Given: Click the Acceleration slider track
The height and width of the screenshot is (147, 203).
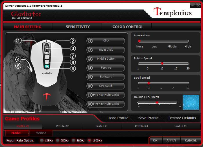Looking at the screenshot, I should (164, 41).
